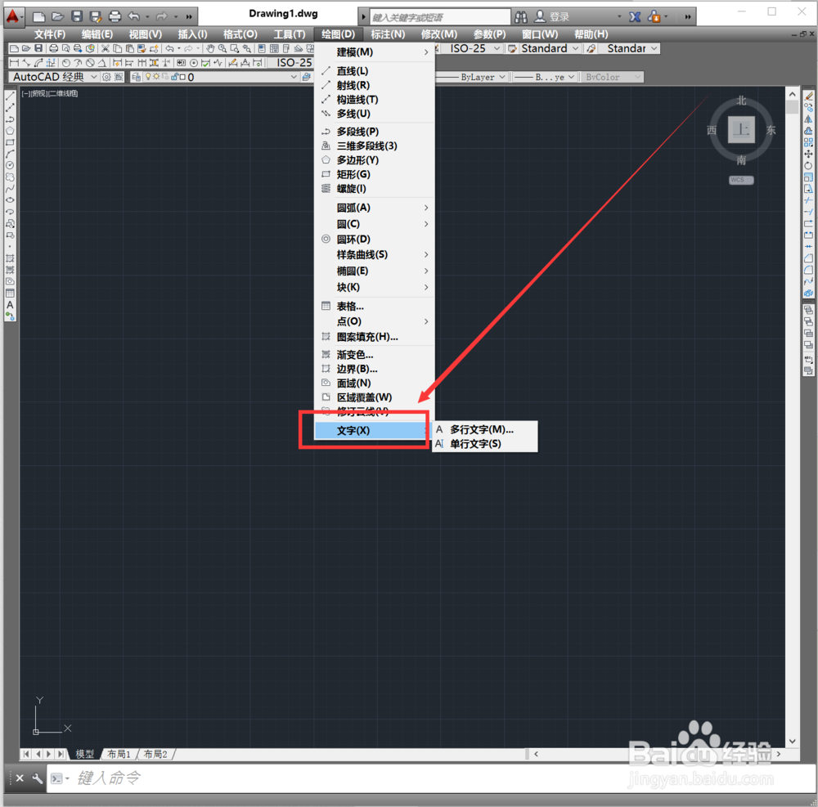Toggle the layer lock padlock icon
This screenshot has height=807, width=818.
[x=174, y=77]
